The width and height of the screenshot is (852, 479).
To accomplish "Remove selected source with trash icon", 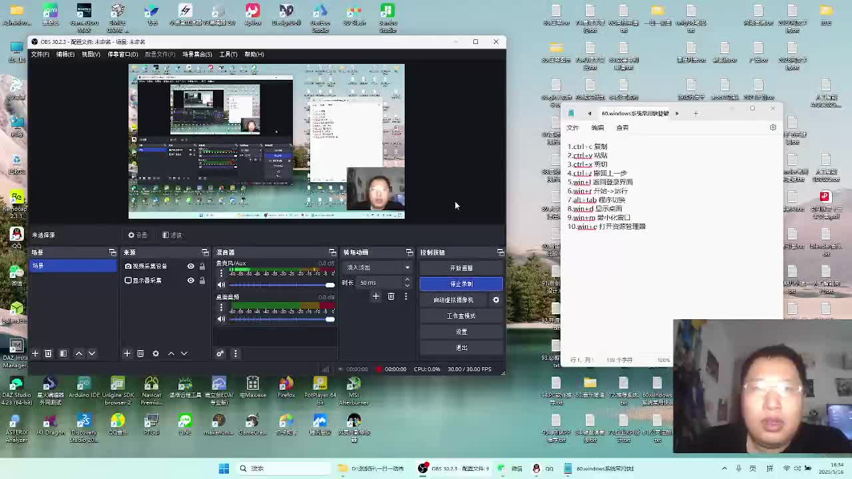I will pyautogui.click(x=140, y=353).
